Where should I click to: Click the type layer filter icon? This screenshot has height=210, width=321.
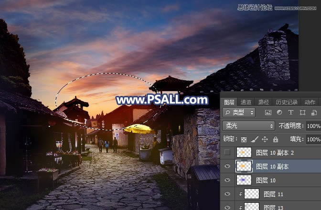290,113
